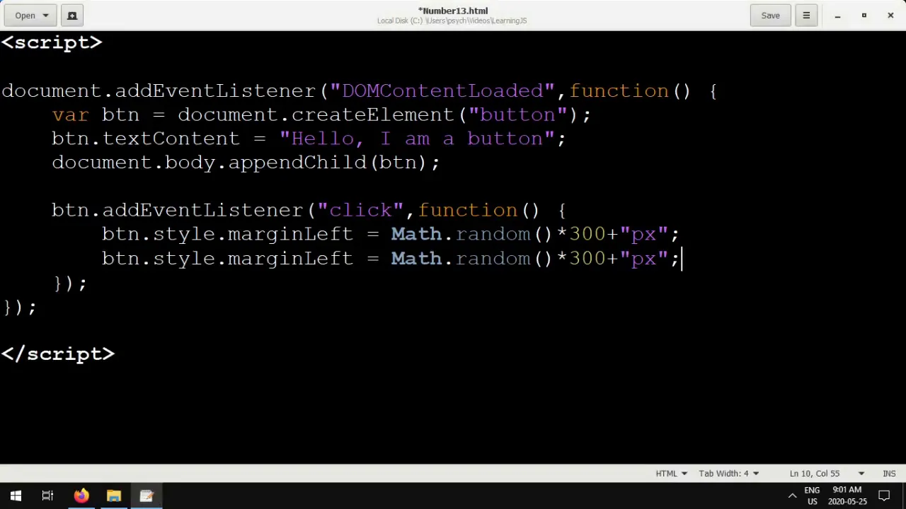Open the clock showing 9:01 AM
Image resolution: width=906 pixels, height=509 pixels.
coord(847,496)
